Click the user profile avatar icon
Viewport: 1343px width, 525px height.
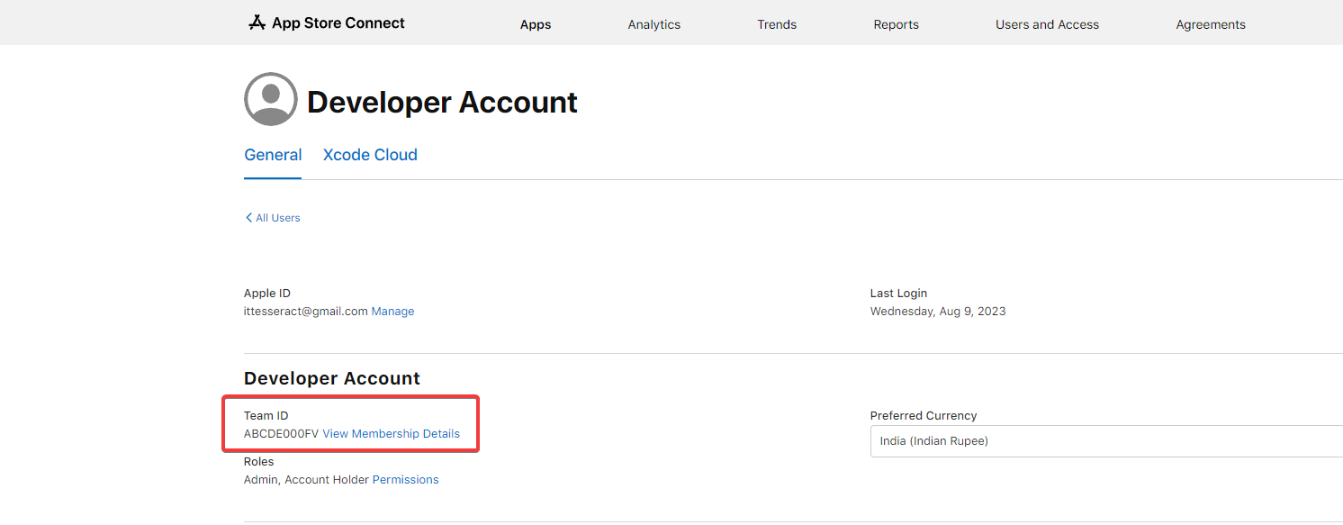[270, 99]
